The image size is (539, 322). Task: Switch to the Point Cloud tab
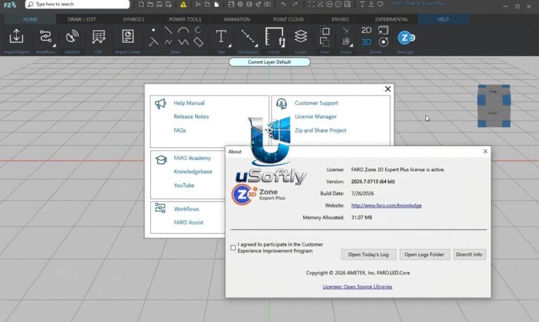(x=288, y=19)
